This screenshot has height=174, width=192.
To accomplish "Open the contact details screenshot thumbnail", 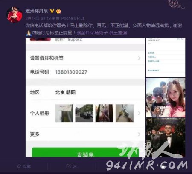I will (166, 57).
